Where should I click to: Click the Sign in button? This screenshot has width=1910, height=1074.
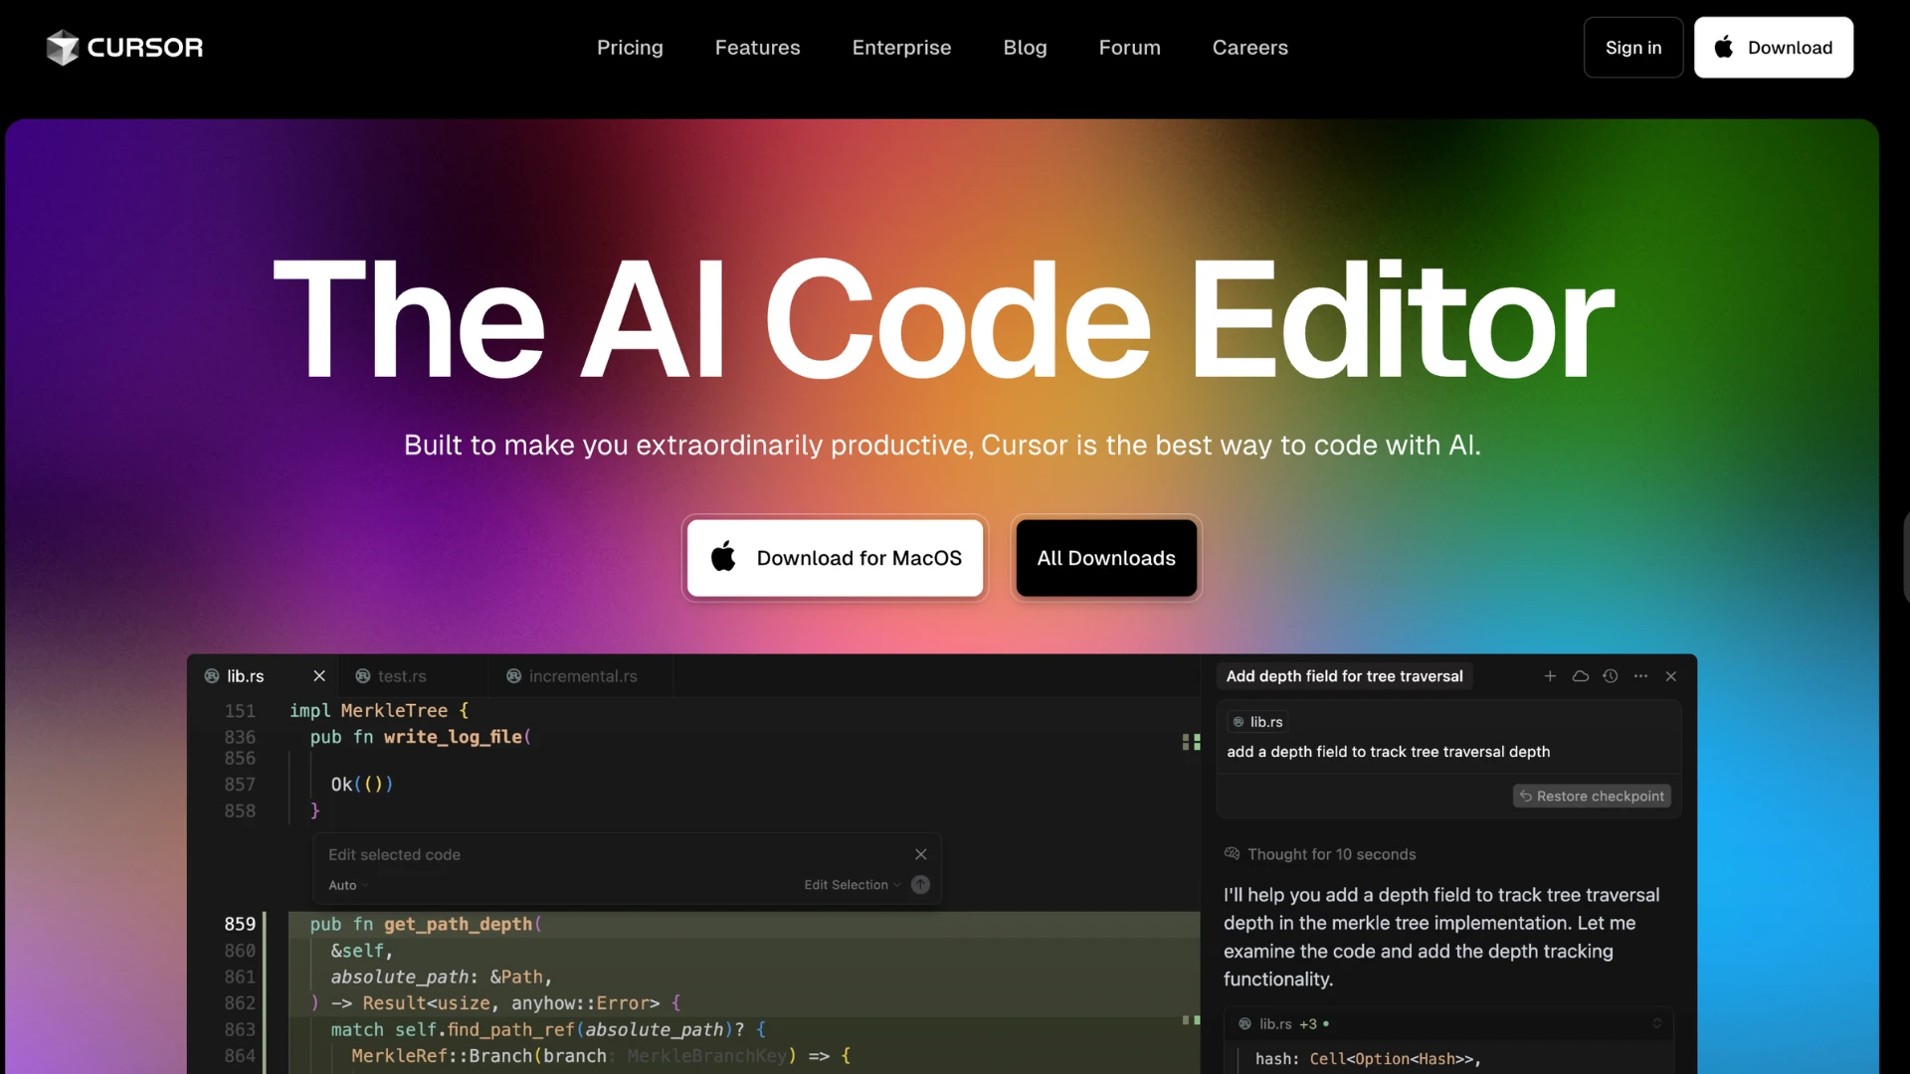point(1633,48)
